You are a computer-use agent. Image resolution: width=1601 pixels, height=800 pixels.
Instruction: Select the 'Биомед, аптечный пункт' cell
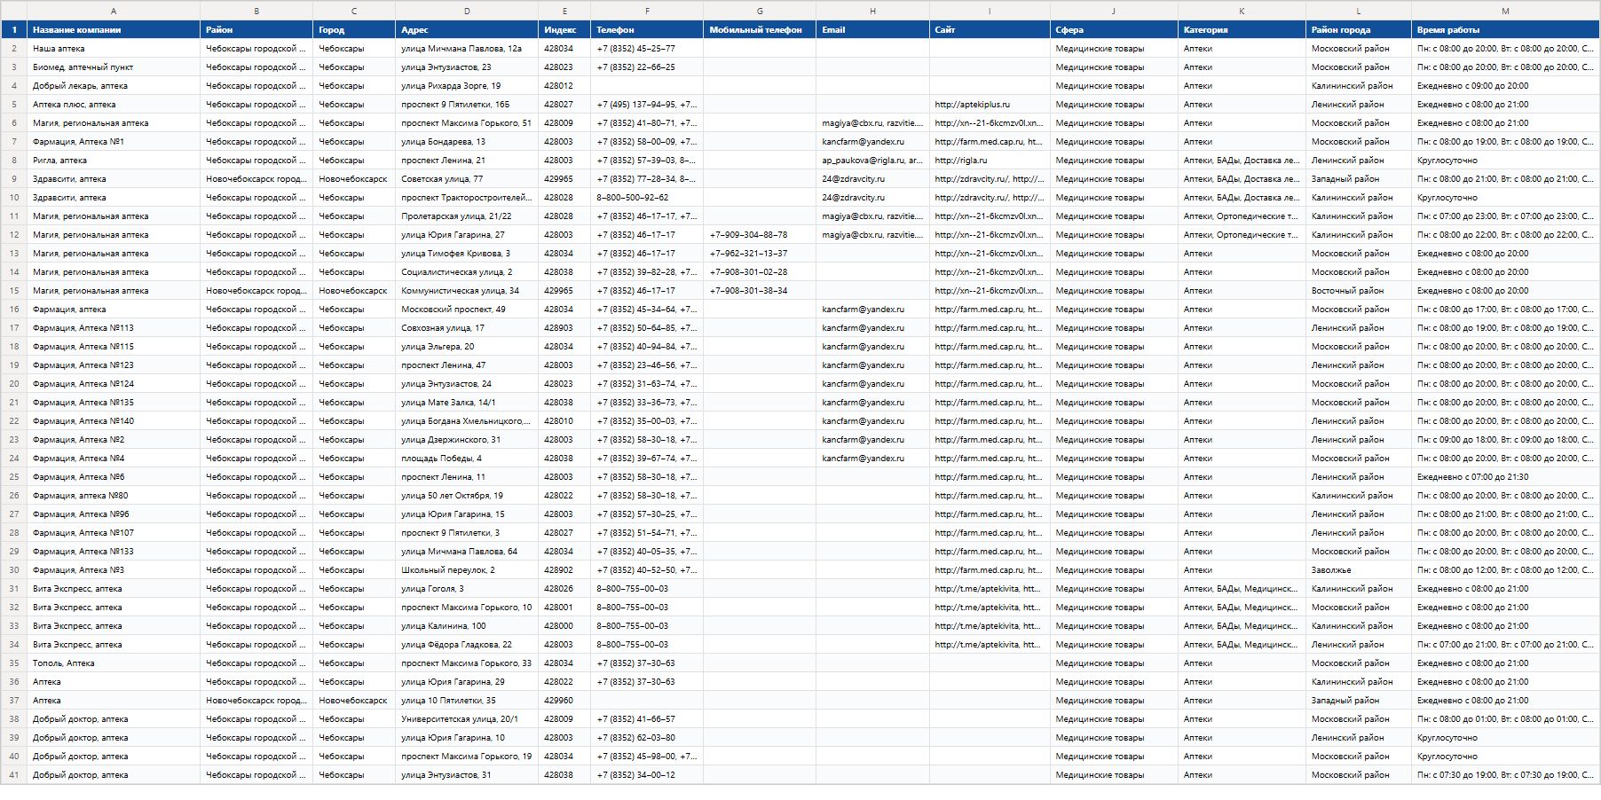(x=114, y=67)
